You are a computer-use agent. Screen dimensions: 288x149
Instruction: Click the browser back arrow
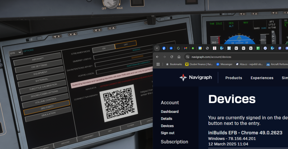pyautogui.click(x=158, y=57)
